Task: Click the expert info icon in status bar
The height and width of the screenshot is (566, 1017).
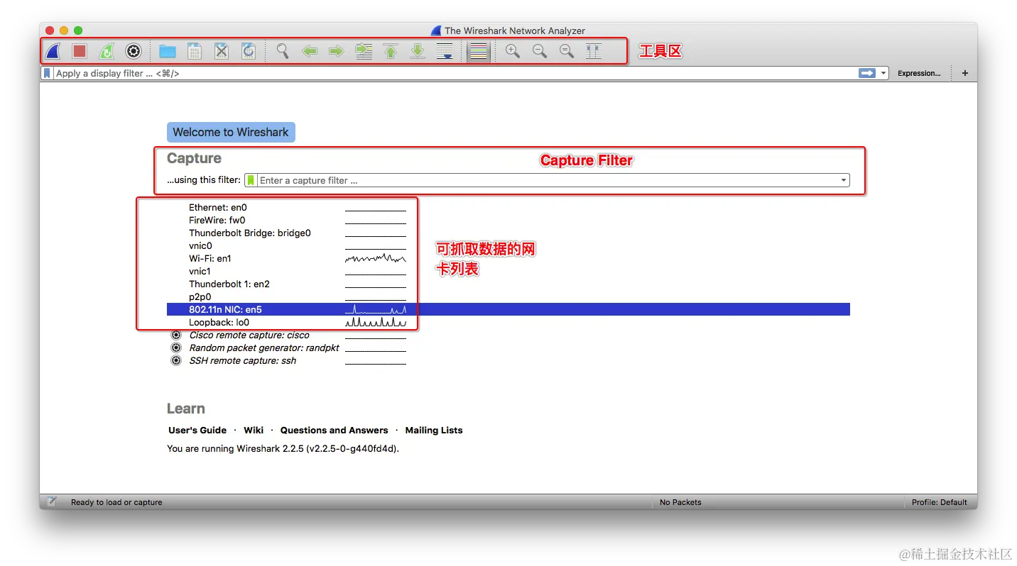Action: coord(52,501)
